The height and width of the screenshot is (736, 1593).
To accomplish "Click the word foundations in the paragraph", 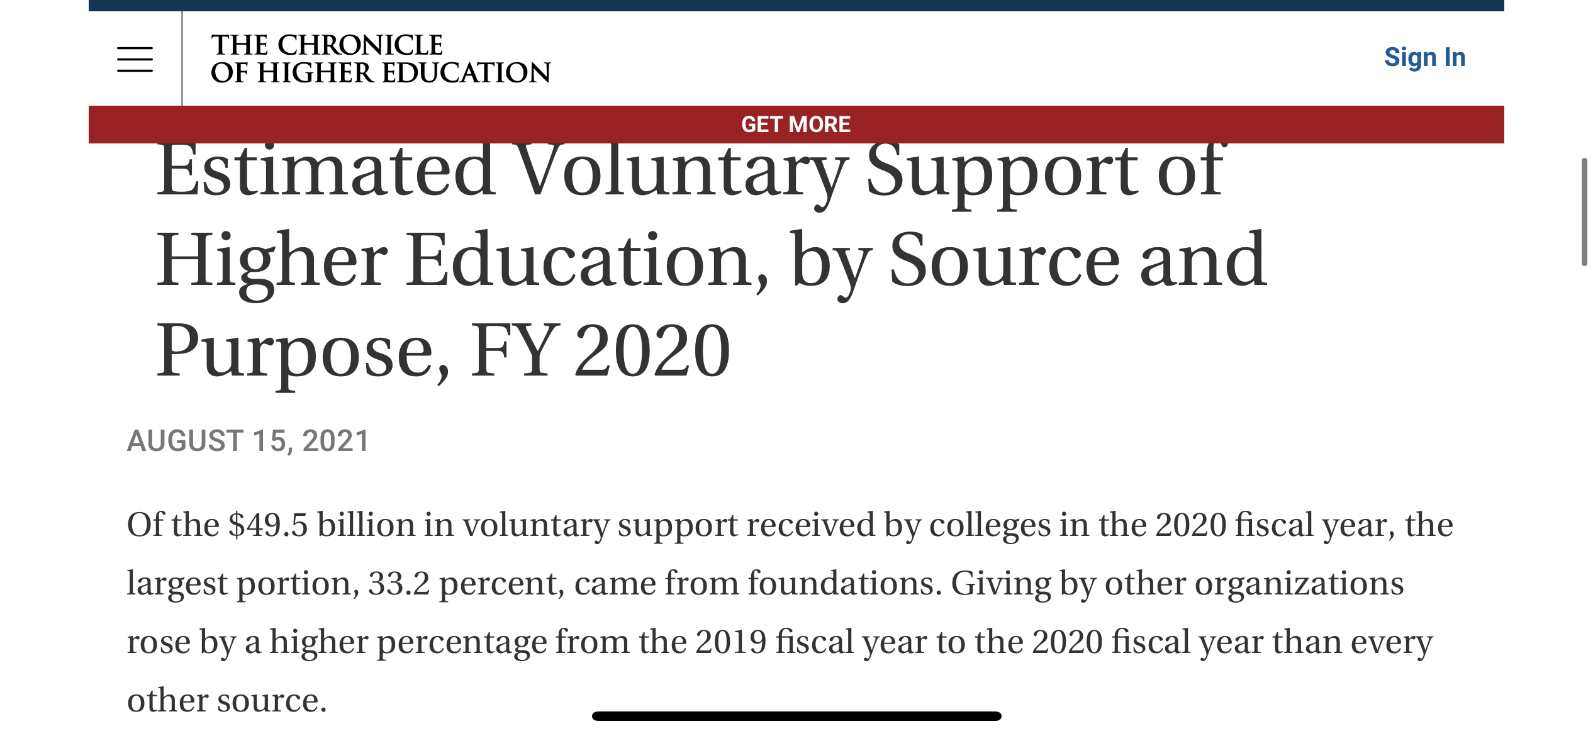I will (844, 583).
